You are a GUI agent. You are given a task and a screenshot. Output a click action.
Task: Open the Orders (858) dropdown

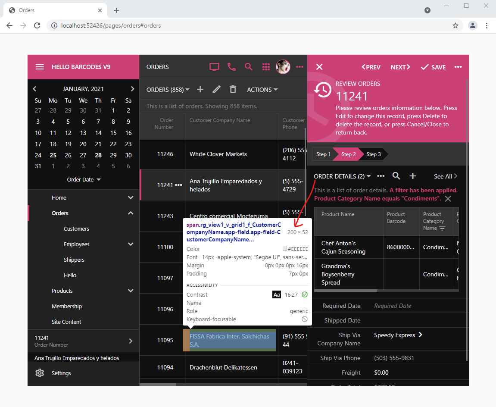(x=168, y=89)
